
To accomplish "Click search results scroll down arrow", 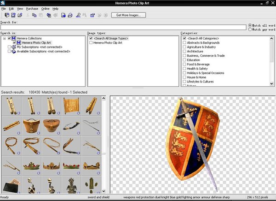I will (x=103, y=191).
